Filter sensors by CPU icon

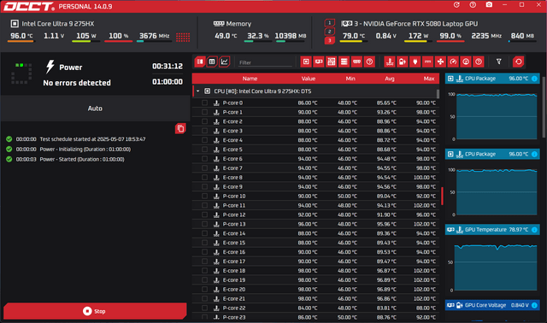coord(306,62)
